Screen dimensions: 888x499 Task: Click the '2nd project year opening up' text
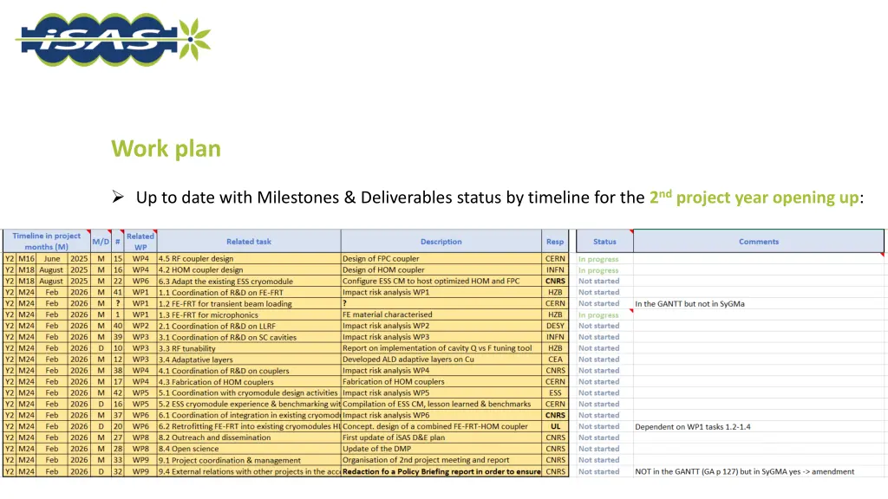click(x=753, y=198)
